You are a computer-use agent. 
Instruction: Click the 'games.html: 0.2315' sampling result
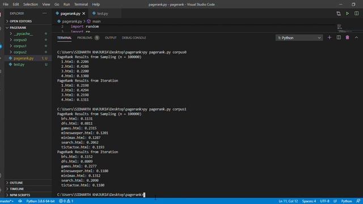coord(79,128)
